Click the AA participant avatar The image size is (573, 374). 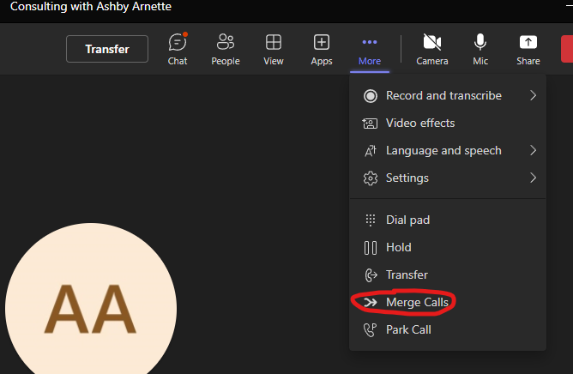91,299
